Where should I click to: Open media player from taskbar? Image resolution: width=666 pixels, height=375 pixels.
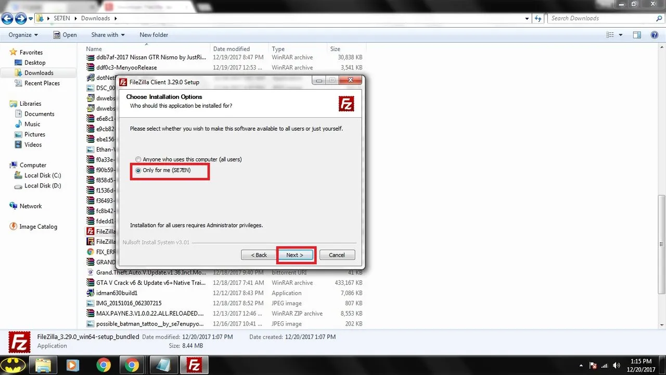pos(73,365)
